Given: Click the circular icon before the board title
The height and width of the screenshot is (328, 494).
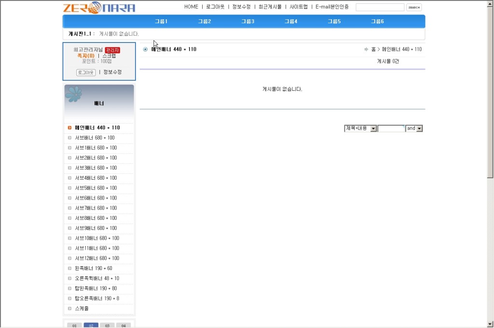Looking at the screenshot, I should pos(145,49).
